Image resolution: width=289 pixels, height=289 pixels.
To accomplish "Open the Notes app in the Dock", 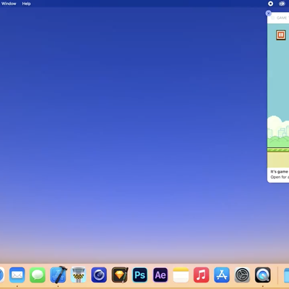I will 181,275.
